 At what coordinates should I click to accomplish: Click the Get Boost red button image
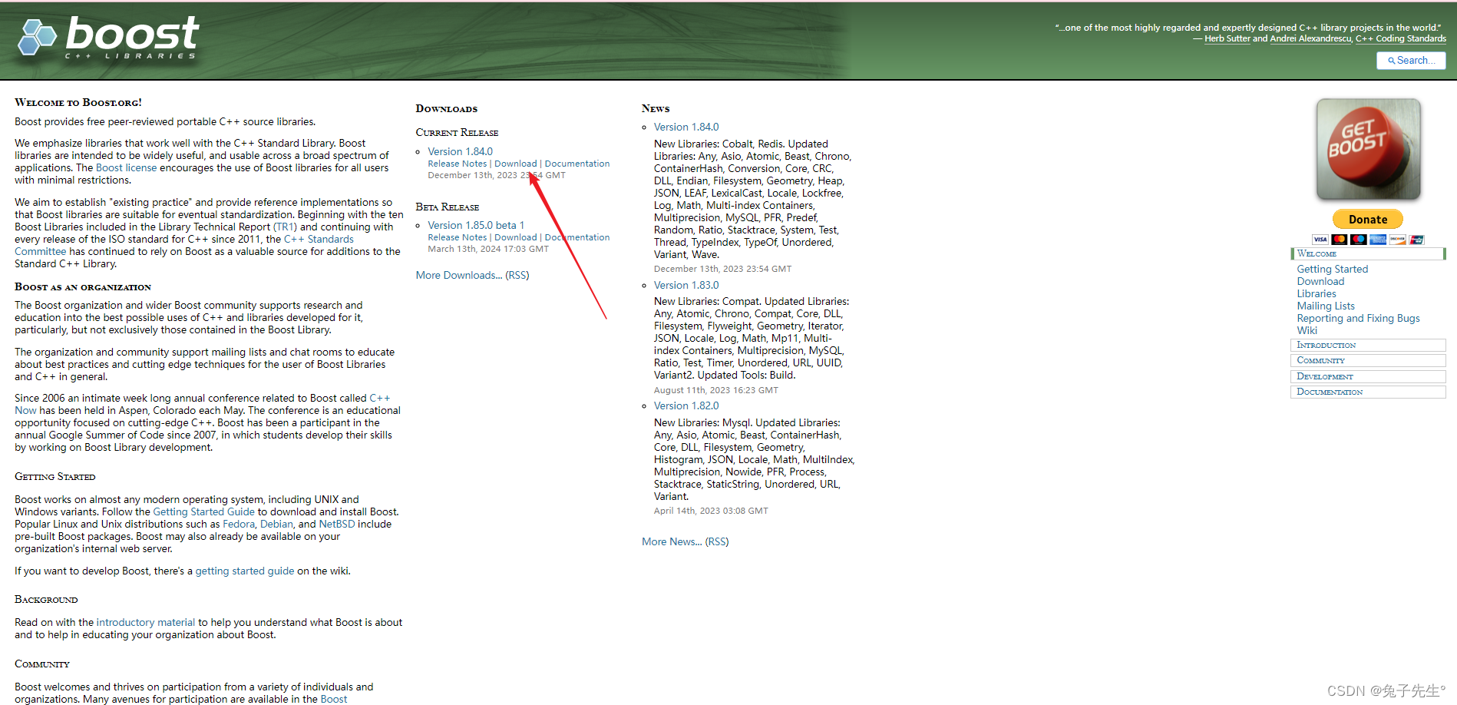click(1368, 149)
